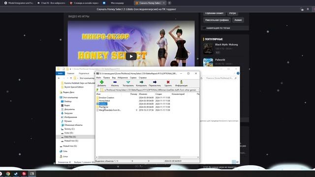Click the Explorer up-directory arrow

tap(71, 78)
